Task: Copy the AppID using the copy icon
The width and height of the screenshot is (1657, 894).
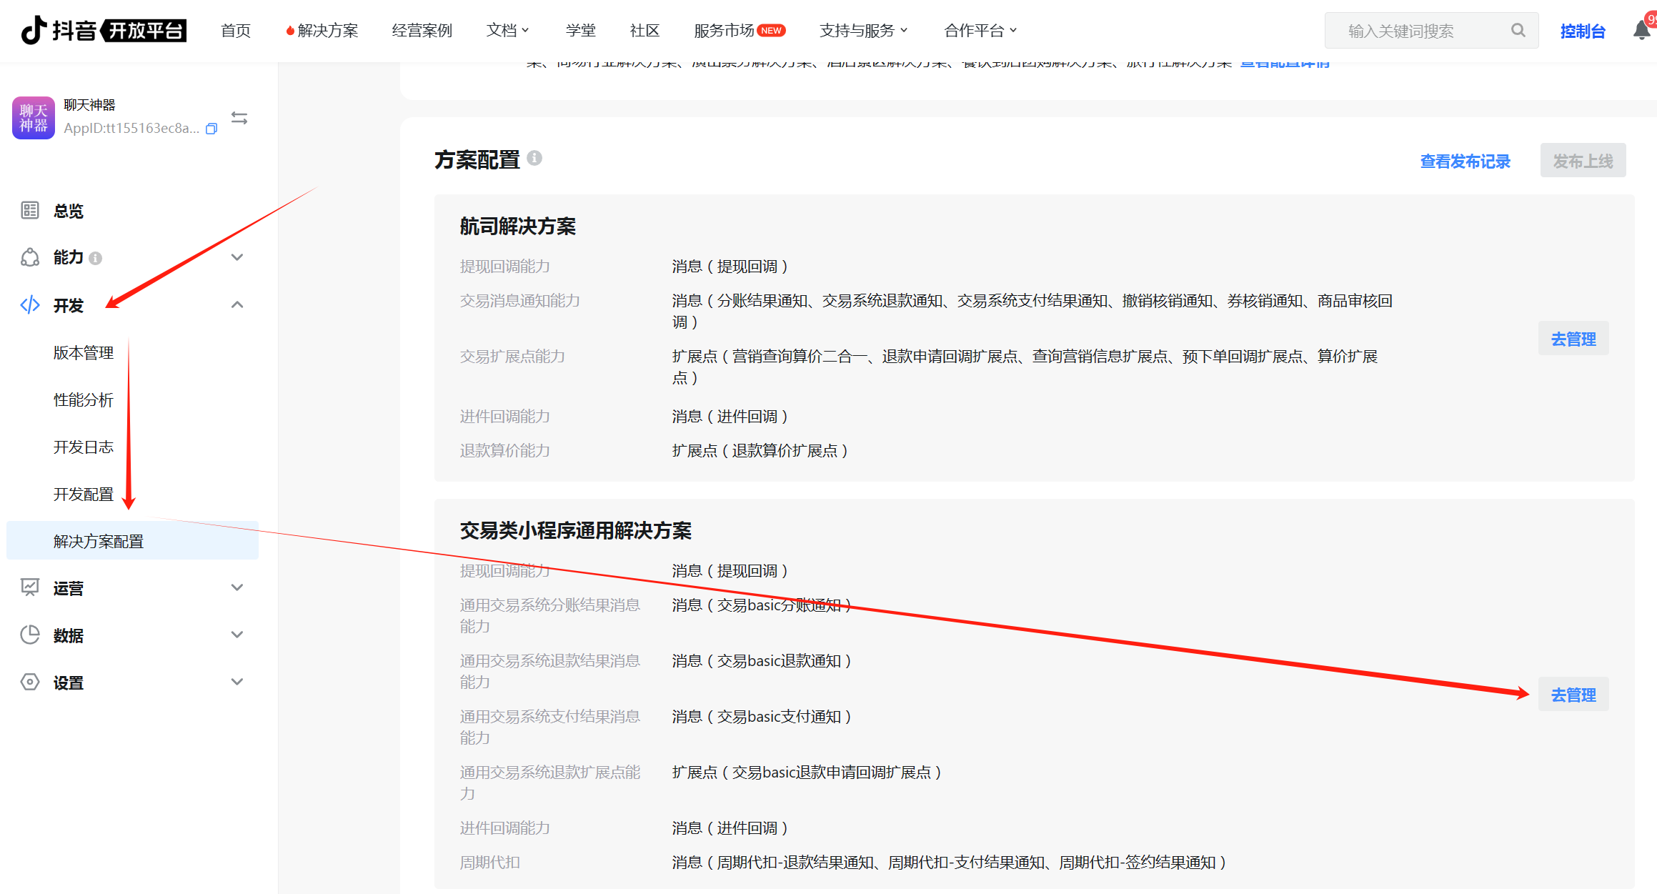Action: (212, 129)
